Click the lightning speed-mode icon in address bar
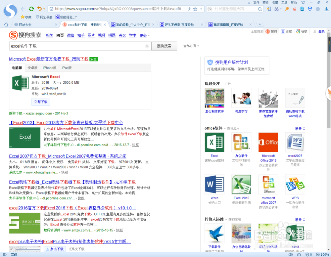The image size is (331, 257). click(x=189, y=9)
